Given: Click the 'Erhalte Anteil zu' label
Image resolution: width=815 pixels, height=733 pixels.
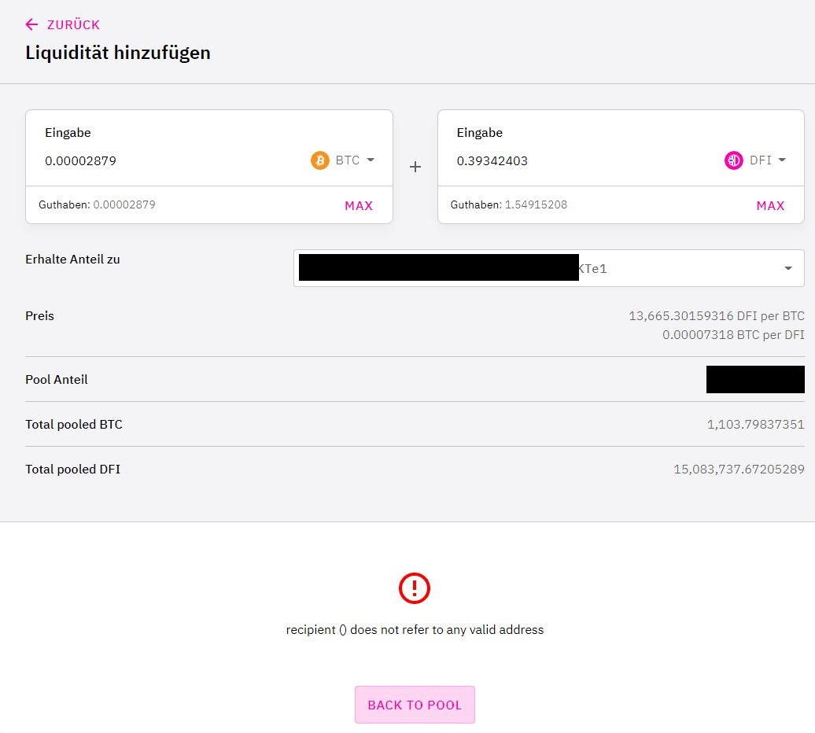Looking at the screenshot, I should pos(72,260).
